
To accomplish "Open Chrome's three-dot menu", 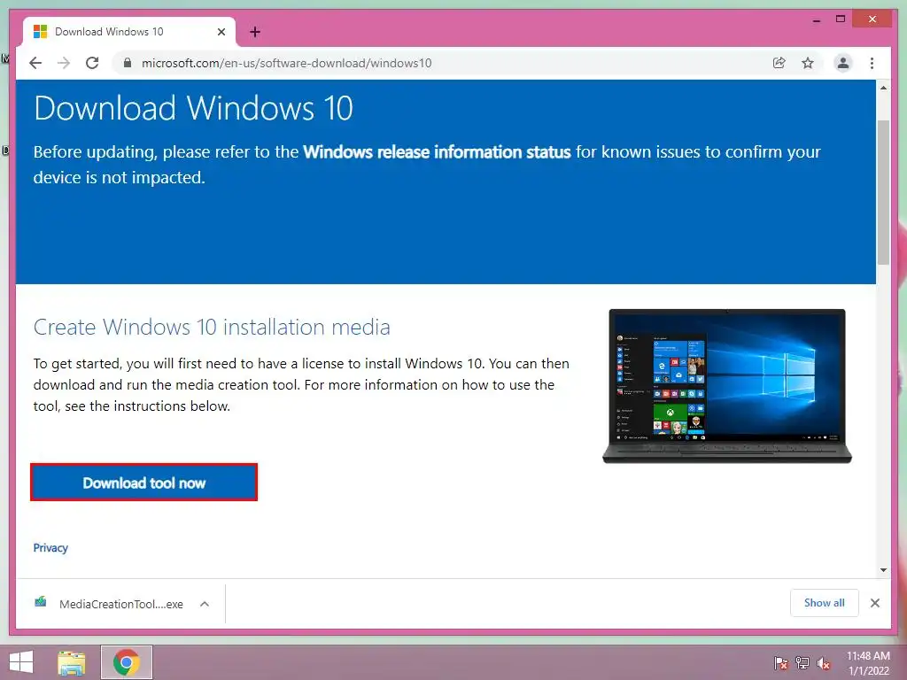I will coord(872,63).
